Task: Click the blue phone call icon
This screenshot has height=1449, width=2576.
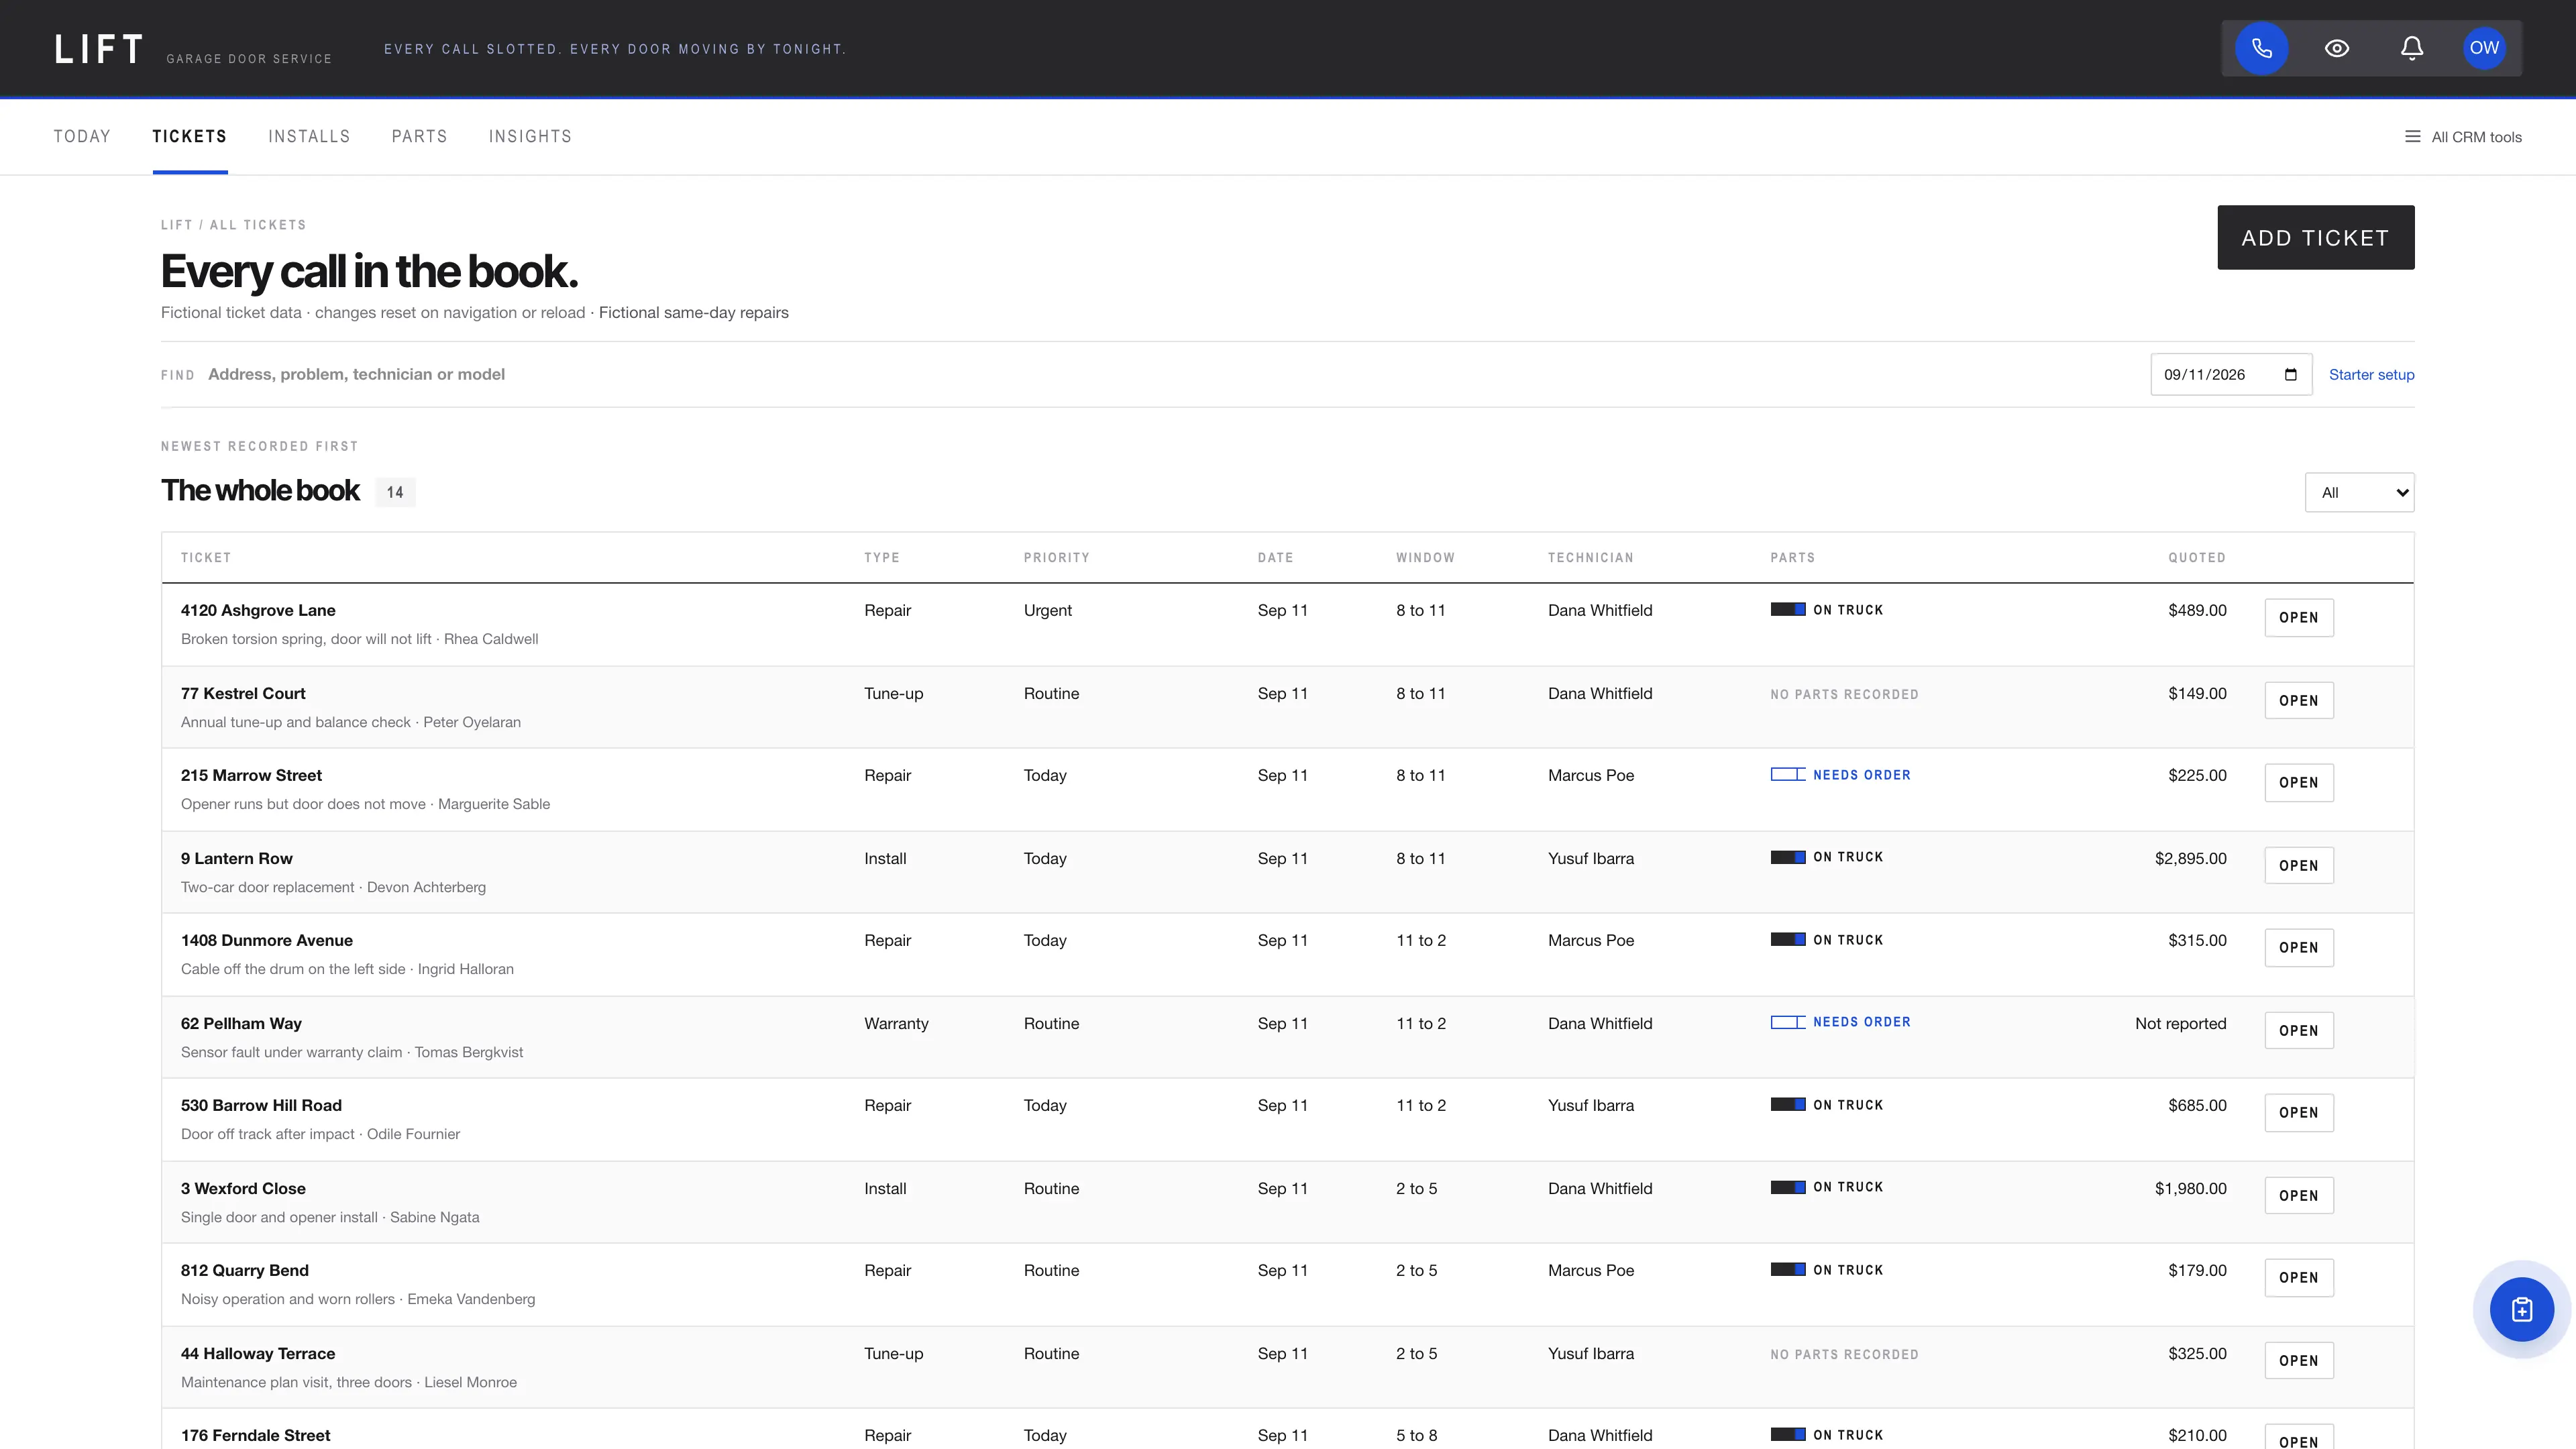Action: click(2261, 48)
